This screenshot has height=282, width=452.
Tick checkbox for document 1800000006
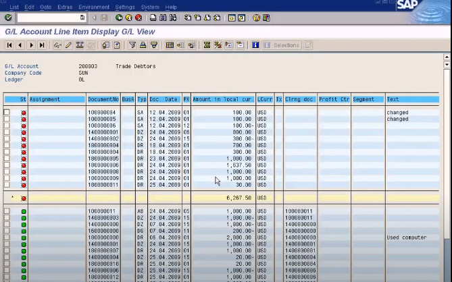click(7, 165)
